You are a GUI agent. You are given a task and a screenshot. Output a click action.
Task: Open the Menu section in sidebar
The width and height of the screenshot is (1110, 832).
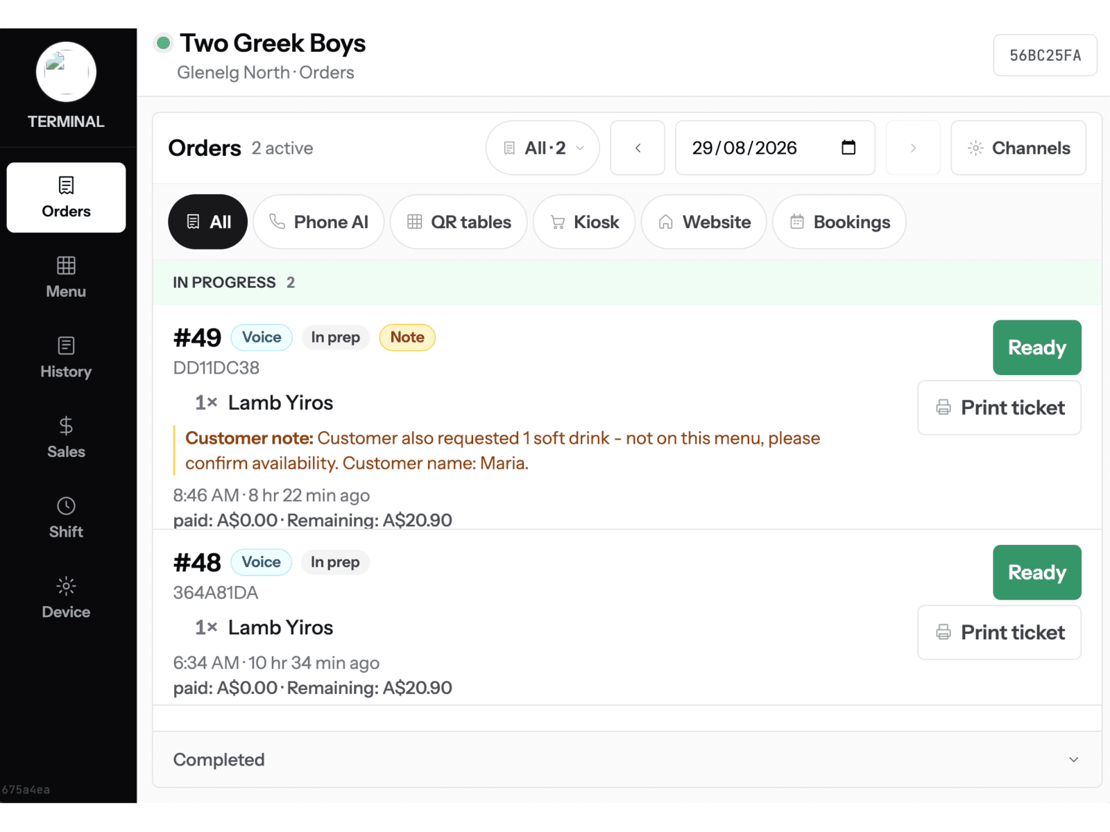click(x=66, y=277)
